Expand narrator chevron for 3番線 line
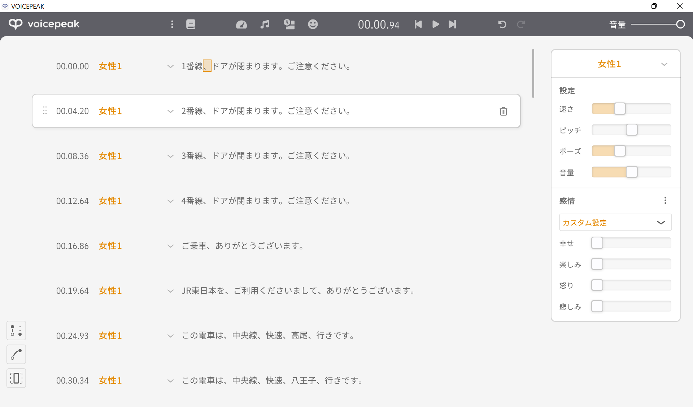Viewport: 693px width, 407px height. click(x=170, y=156)
